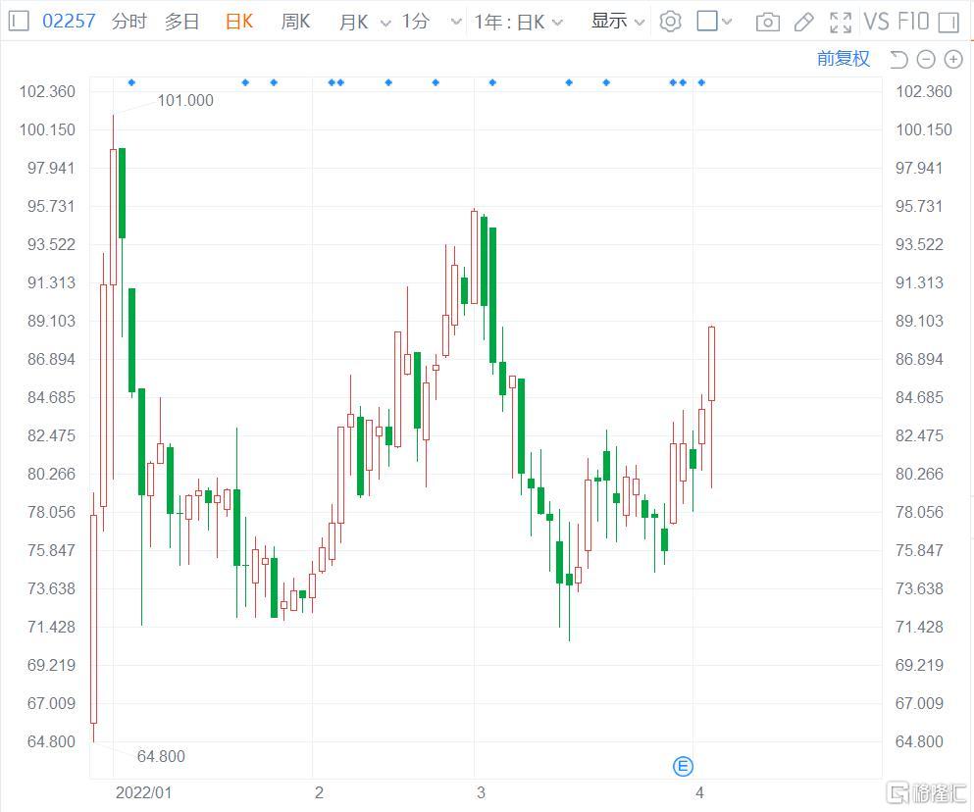The width and height of the screenshot is (974, 812).
Task: Open the 显示 display options dropdown
Action: tap(618, 21)
